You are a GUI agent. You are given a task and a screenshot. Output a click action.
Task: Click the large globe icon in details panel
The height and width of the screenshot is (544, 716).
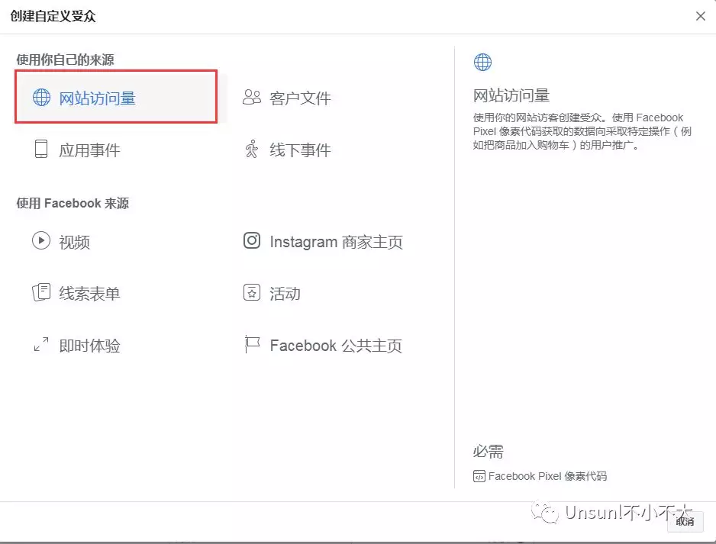coord(482,62)
